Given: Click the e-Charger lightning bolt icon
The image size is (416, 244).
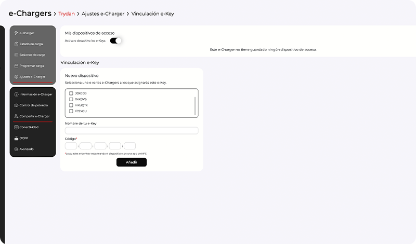Looking at the screenshot, I should pyautogui.click(x=17, y=33).
